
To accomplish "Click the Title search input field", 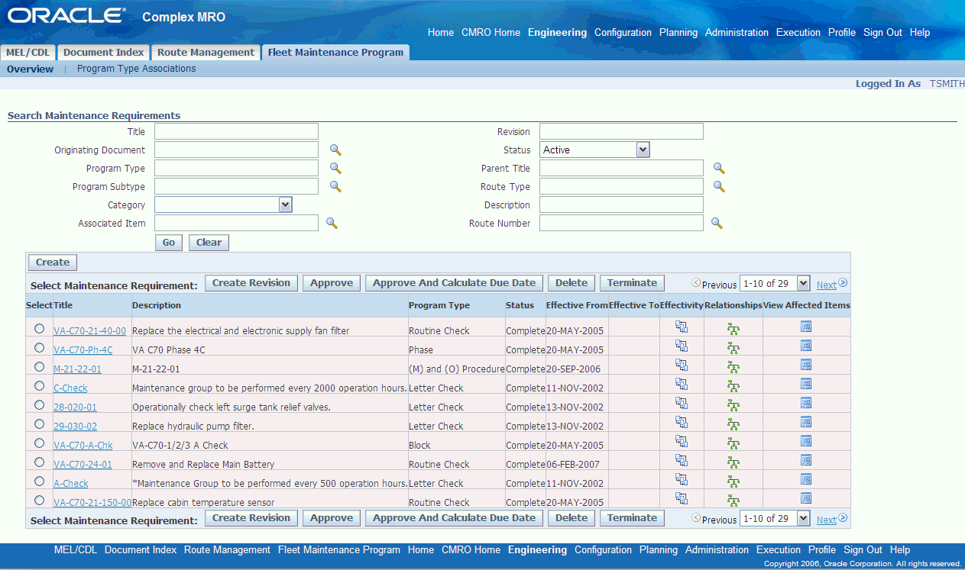I will coord(236,132).
